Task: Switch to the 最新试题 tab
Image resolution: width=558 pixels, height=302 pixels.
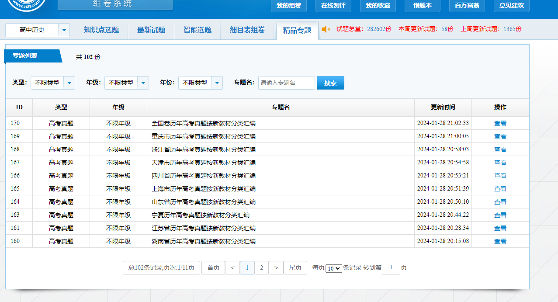Action: click(x=151, y=30)
